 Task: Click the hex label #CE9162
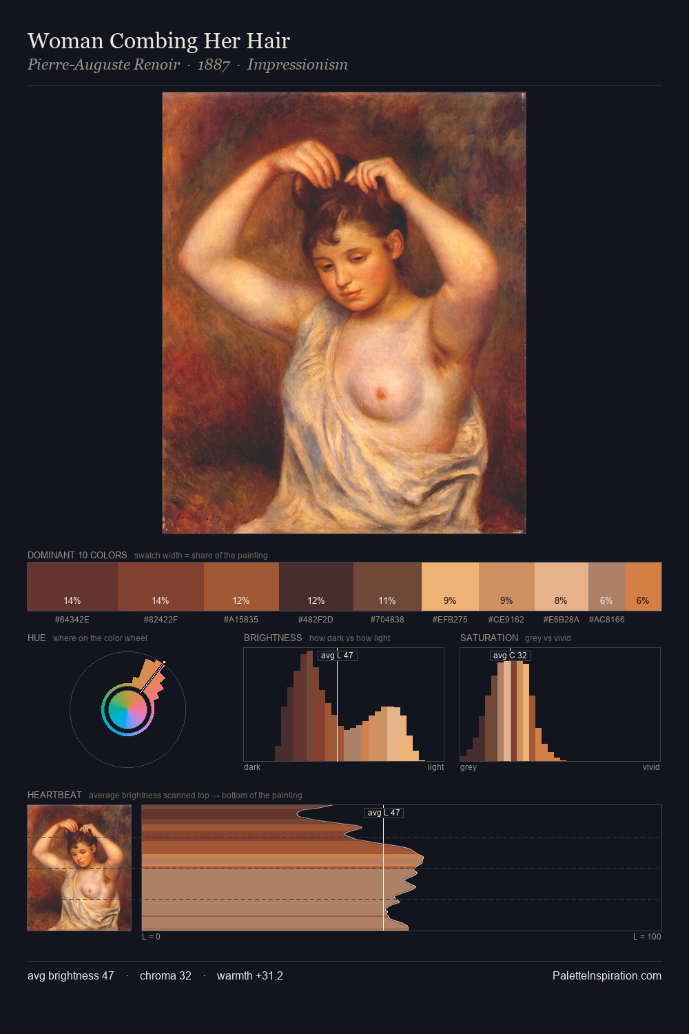[x=506, y=620]
